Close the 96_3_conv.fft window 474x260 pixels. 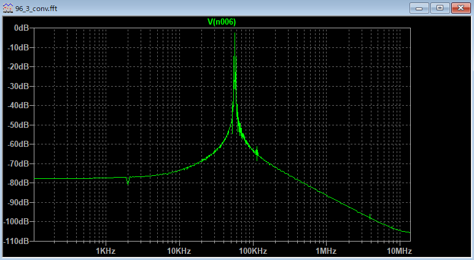(x=460, y=8)
